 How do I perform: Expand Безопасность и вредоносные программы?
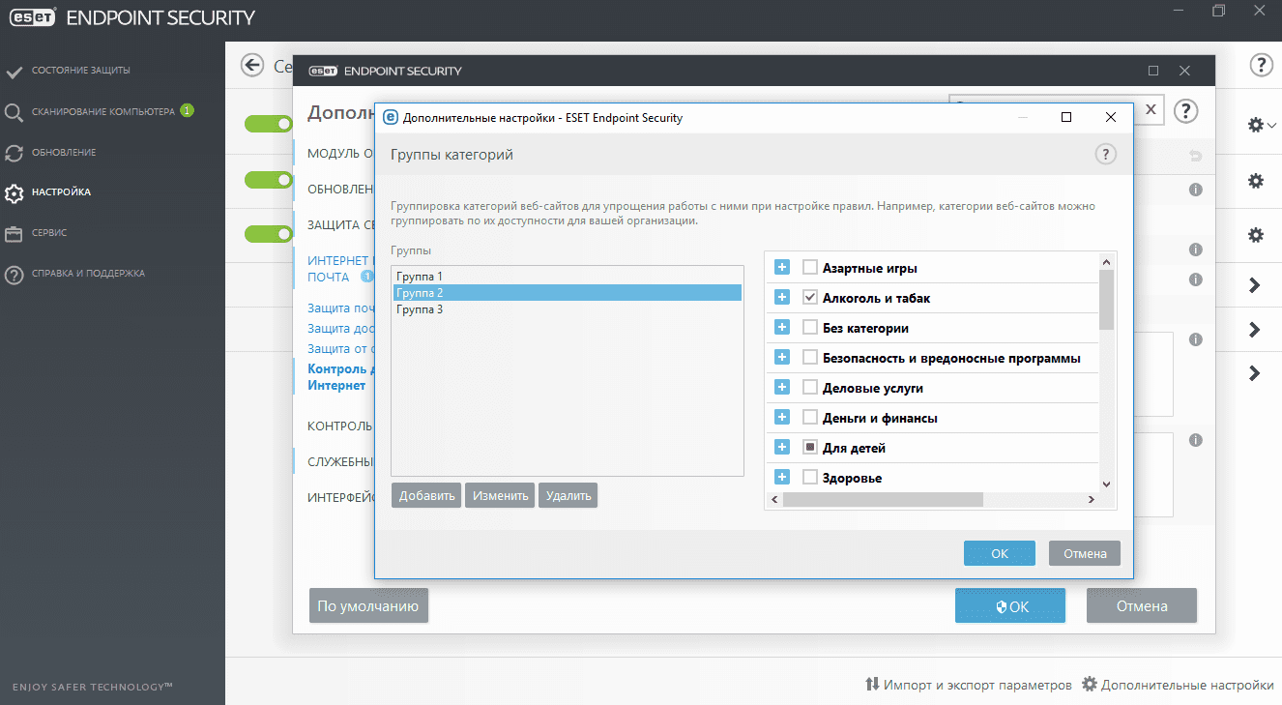[x=782, y=358]
